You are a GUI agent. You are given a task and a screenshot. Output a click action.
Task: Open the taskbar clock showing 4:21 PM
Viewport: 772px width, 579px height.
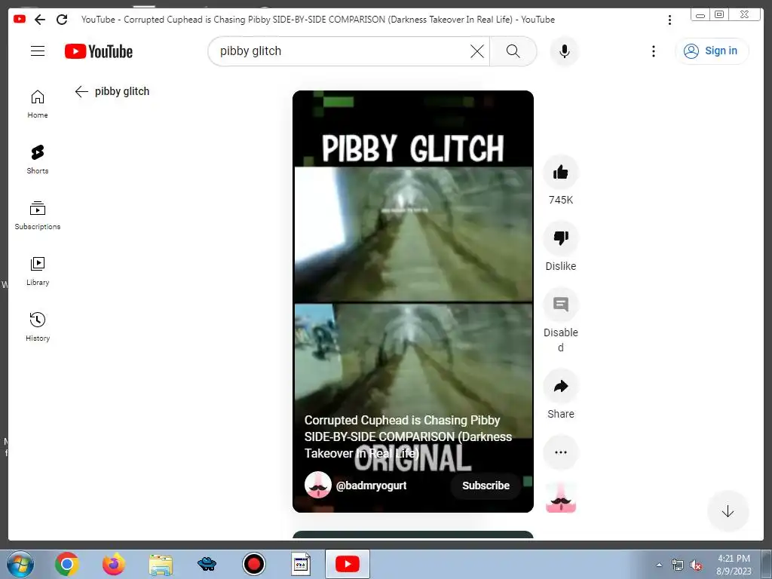click(x=734, y=565)
